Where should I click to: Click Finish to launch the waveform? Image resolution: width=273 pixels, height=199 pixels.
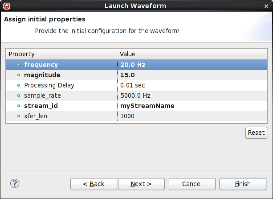coord(243,184)
